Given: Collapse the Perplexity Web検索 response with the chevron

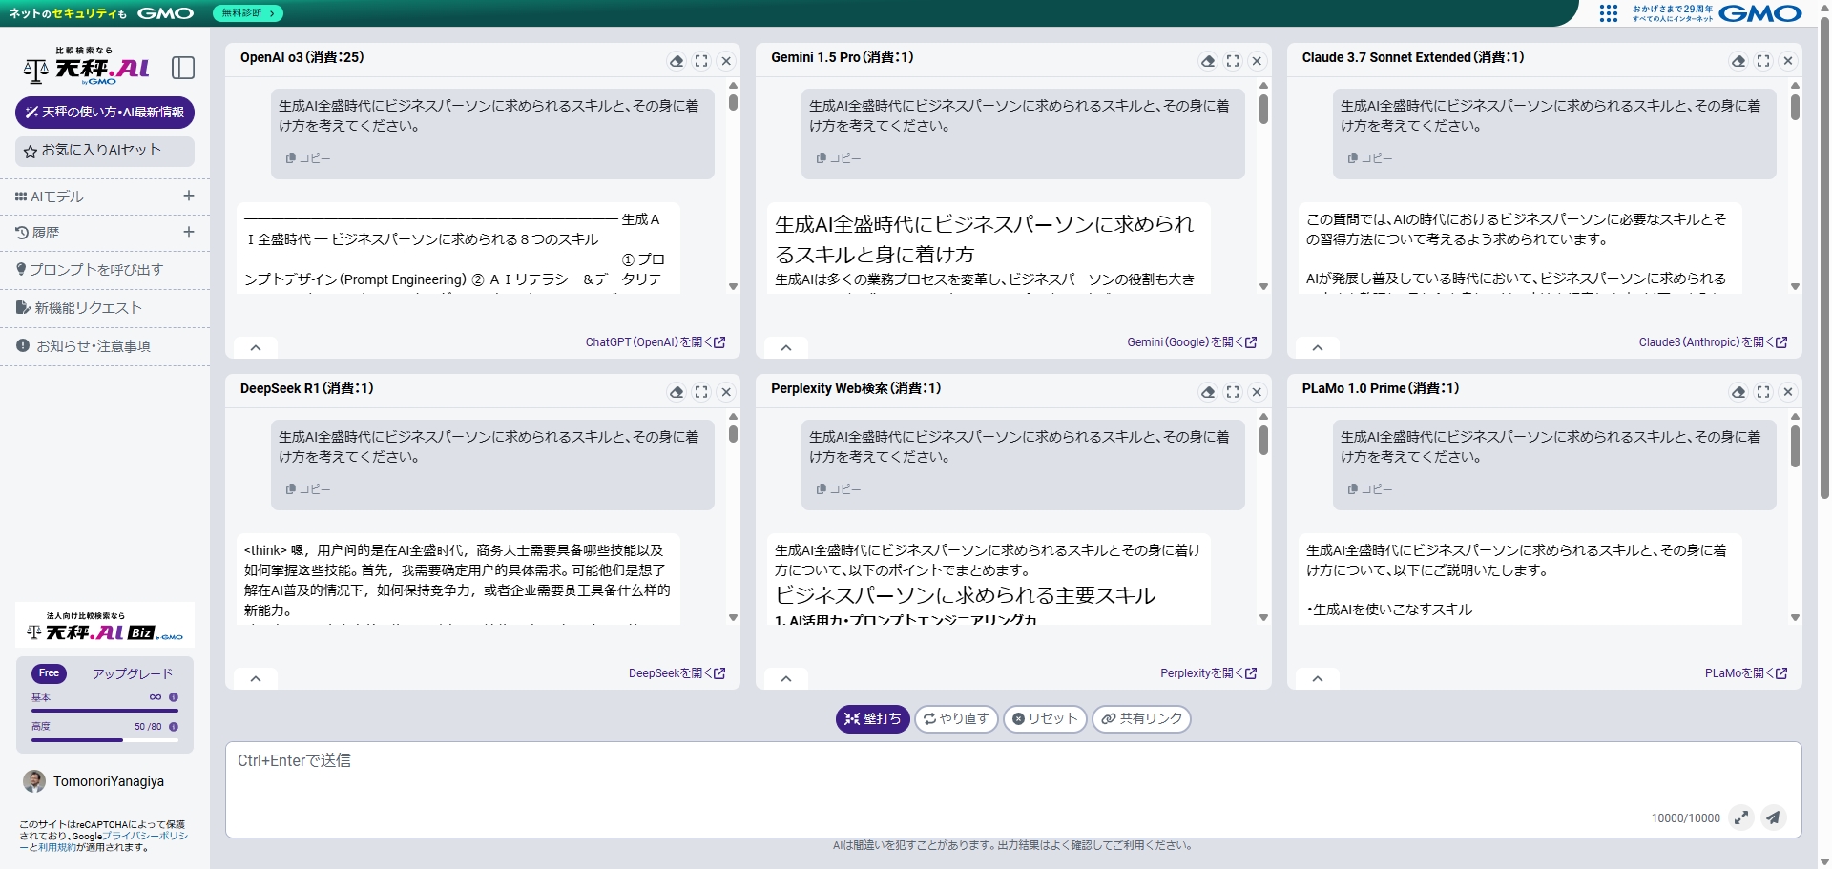Looking at the screenshot, I should point(786,678).
